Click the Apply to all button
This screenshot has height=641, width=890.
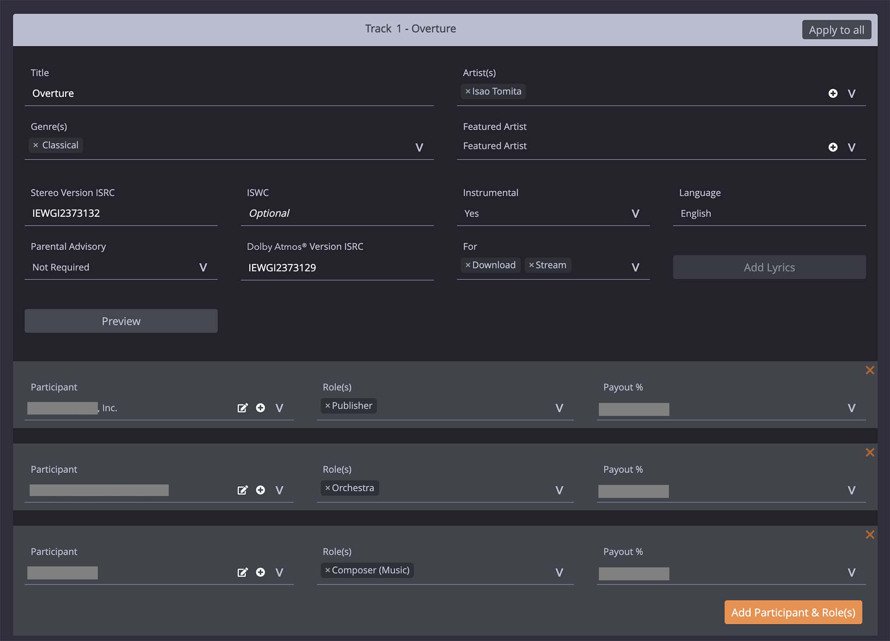[x=836, y=30]
